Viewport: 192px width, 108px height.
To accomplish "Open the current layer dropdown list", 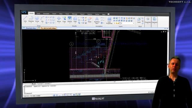I will [133, 23].
